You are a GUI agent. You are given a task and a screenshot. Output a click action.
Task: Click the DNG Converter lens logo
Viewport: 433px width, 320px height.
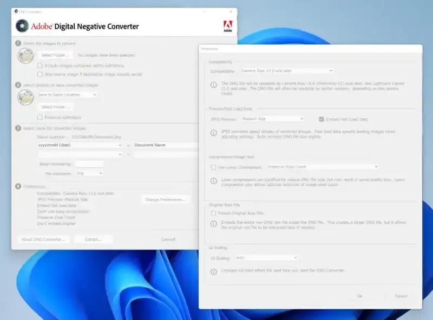pyautogui.click(x=22, y=26)
